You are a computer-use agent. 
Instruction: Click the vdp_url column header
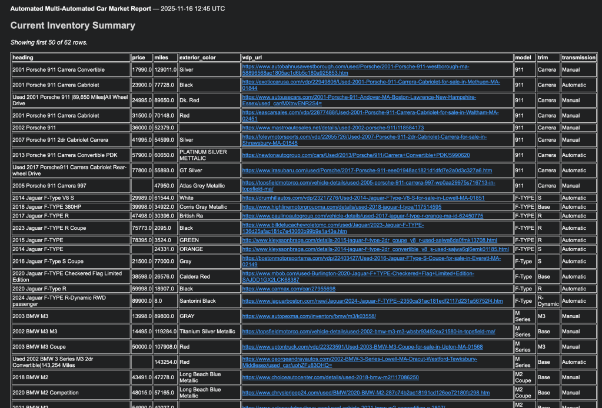(x=255, y=58)
